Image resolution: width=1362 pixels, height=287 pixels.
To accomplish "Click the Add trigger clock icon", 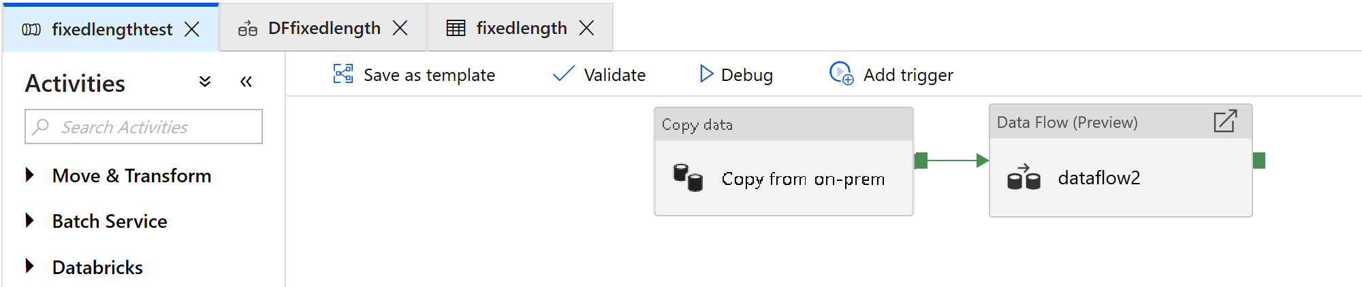I will coord(841,73).
